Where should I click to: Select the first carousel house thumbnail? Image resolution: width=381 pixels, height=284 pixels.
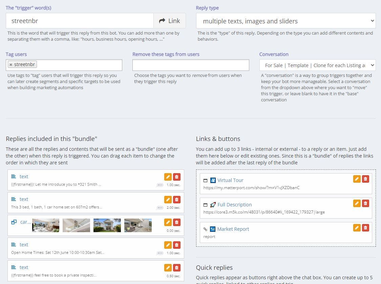(x=46, y=225)
